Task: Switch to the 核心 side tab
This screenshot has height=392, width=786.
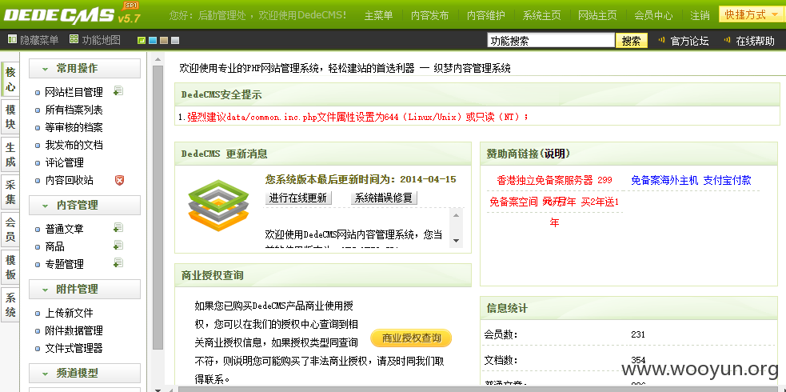Action: [x=10, y=80]
